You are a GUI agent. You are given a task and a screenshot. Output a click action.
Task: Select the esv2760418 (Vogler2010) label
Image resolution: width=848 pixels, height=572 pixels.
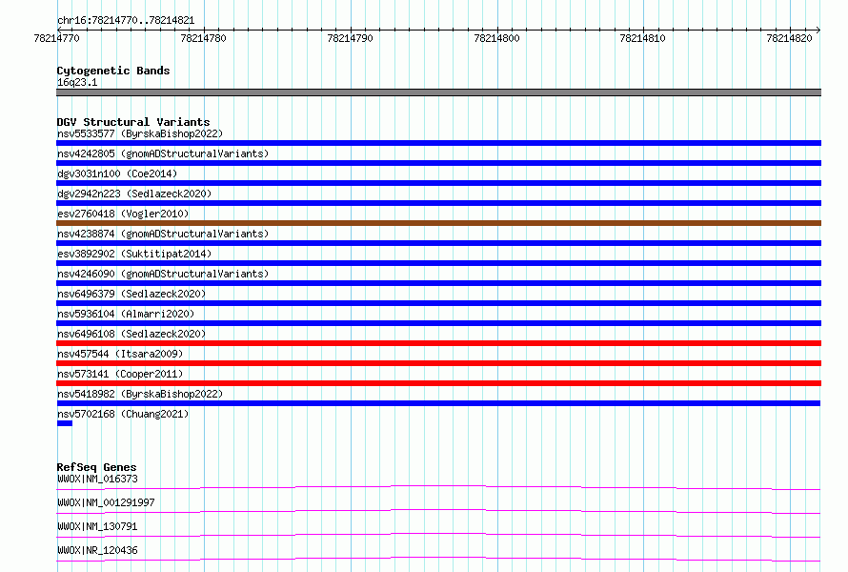pos(123,214)
